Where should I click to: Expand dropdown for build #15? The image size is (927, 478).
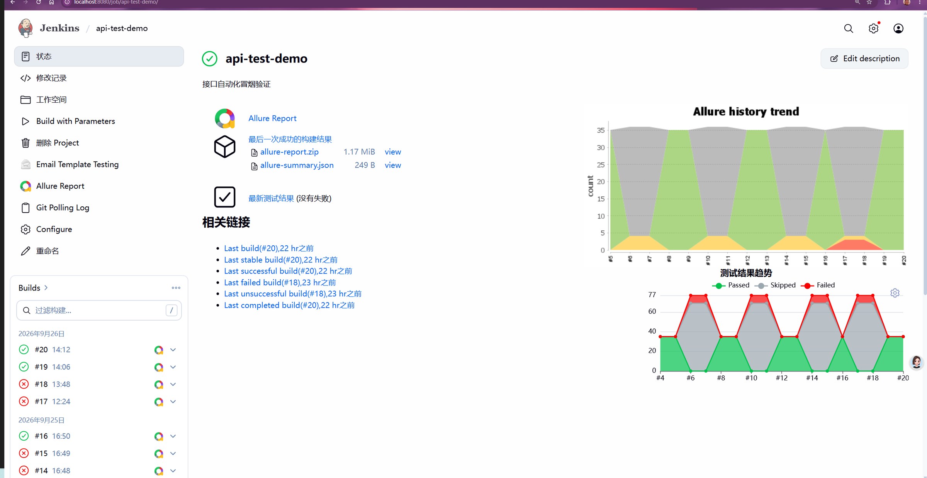pos(173,454)
